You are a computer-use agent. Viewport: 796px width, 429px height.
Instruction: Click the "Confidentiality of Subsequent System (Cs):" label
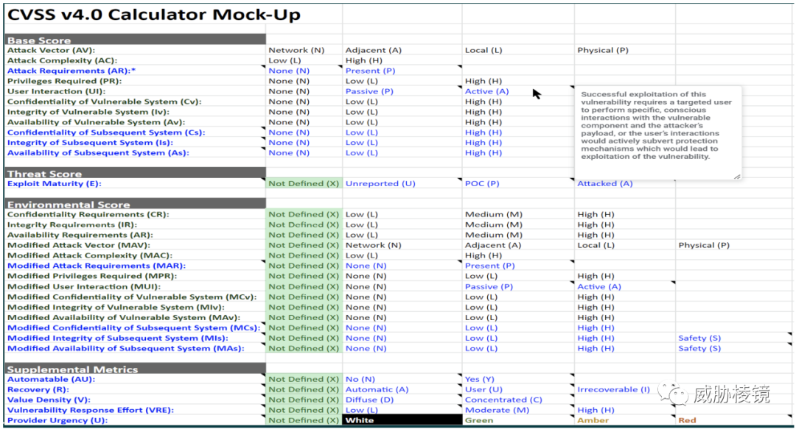(x=106, y=132)
